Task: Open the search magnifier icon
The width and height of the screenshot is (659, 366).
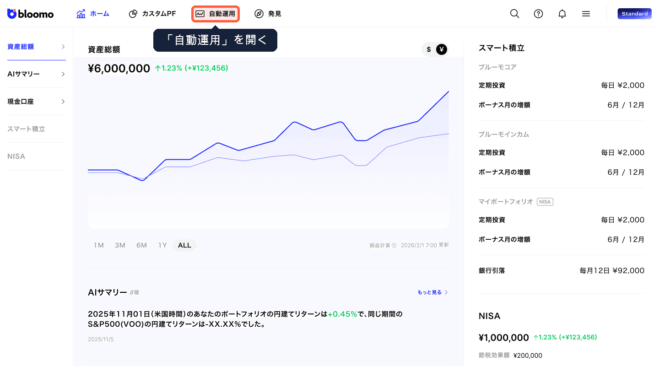Action: (x=515, y=14)
